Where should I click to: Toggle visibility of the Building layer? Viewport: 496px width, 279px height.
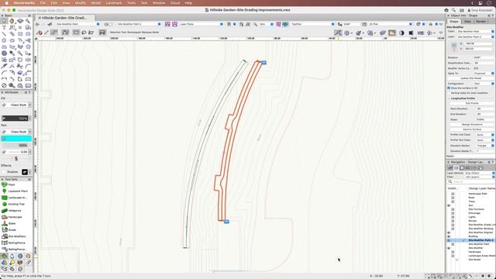449,236
